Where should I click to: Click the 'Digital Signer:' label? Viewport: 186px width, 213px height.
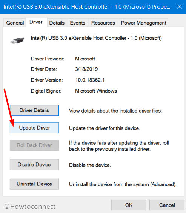click(x=46, y=91)
